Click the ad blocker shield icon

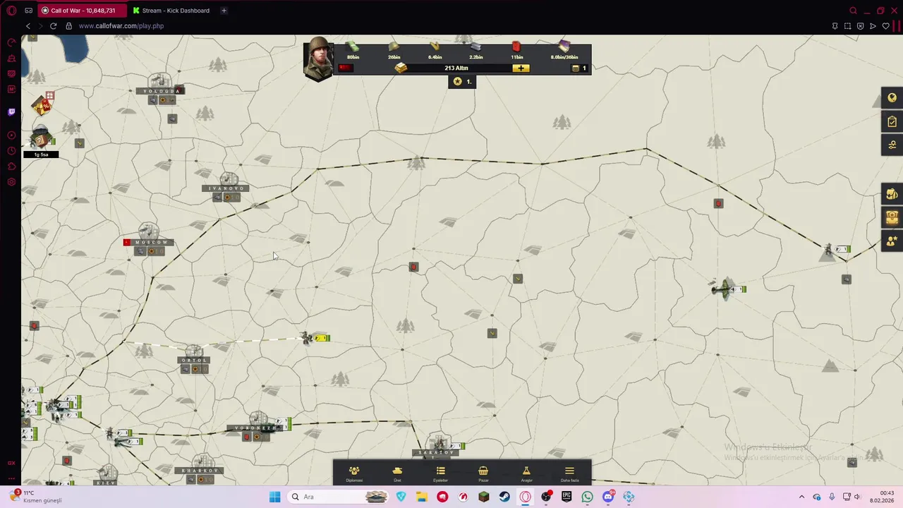pyautogui.click(x=860, y=26)
